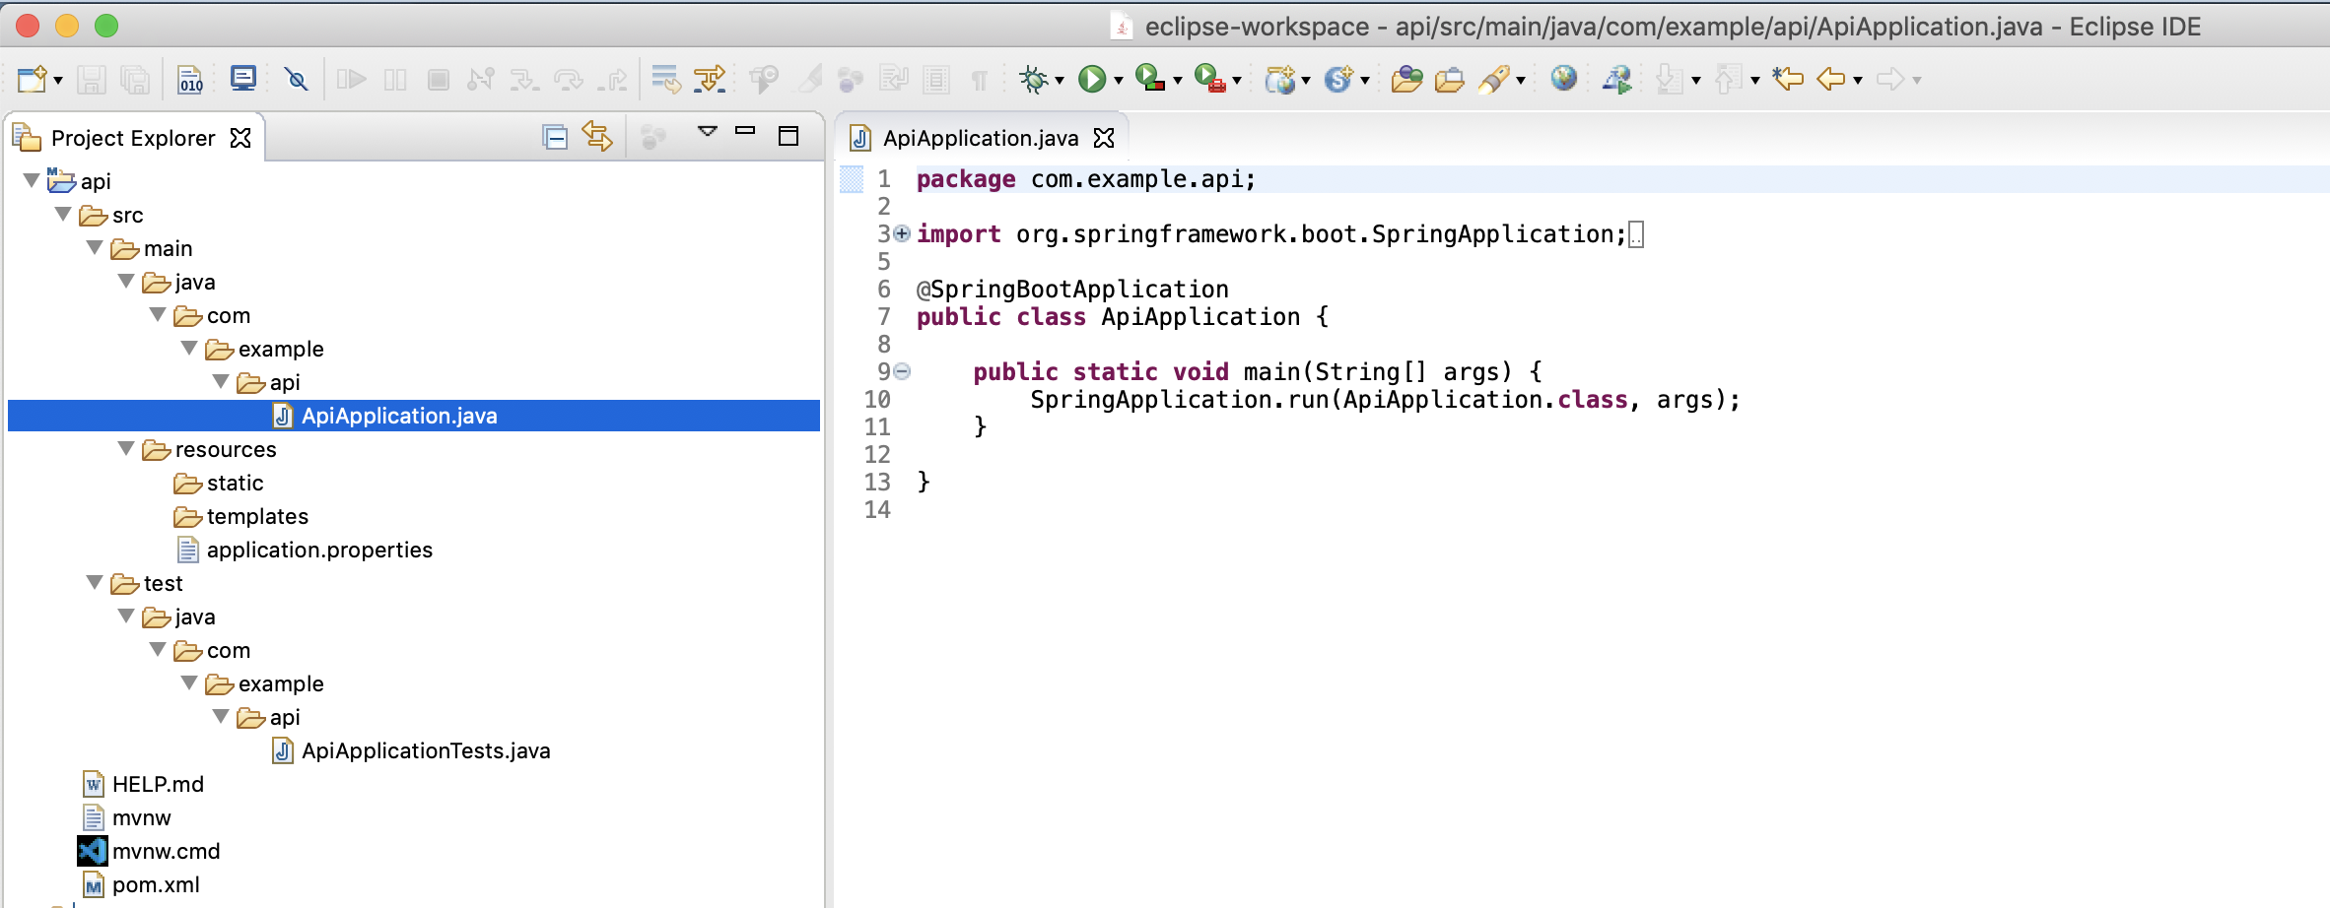
Task: Collapse the src folder in the tree
Action: (x=62, y=215)
